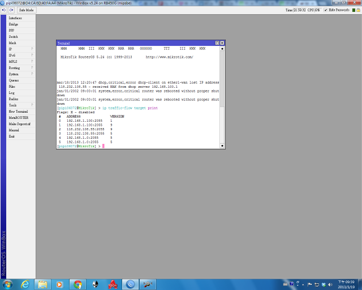Open a New Terminal from sidebar

[x=21, y=112]
